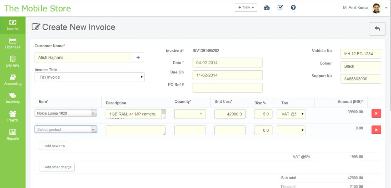This screenshot has width=391, height=188.
Task: Open the help question mark icon
Action: coord(293,7)
